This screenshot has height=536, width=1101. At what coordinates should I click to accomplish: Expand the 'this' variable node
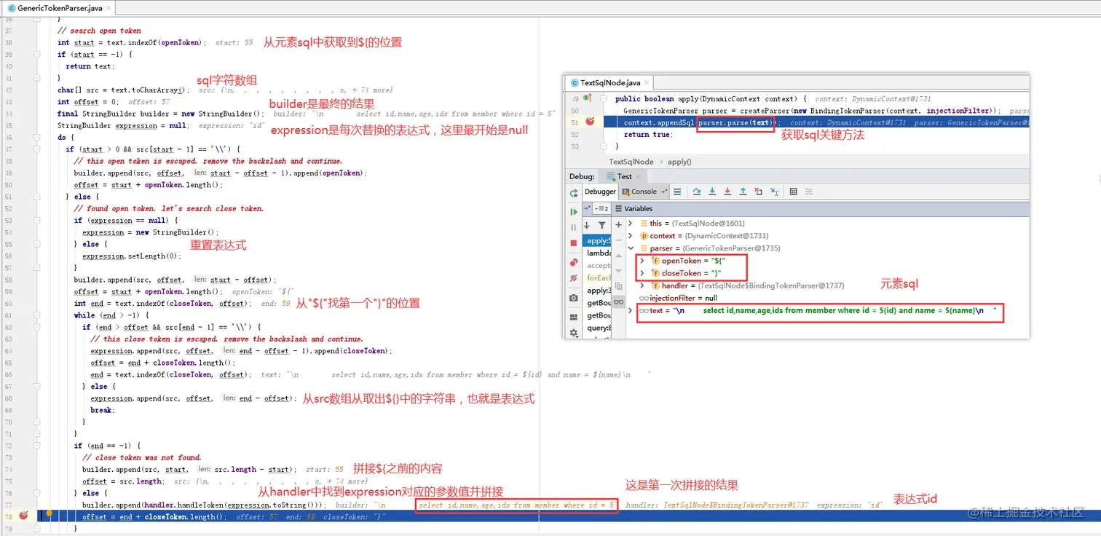631,224
